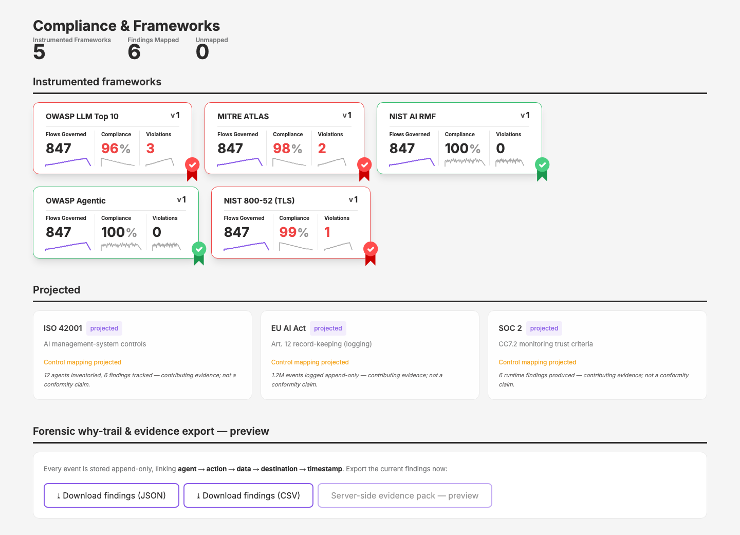Click the Flows Governed sparkline in OWASP Agentic
Image resolution: width=740 pixels, height=535 pixels.
click(x=68, y=246)
